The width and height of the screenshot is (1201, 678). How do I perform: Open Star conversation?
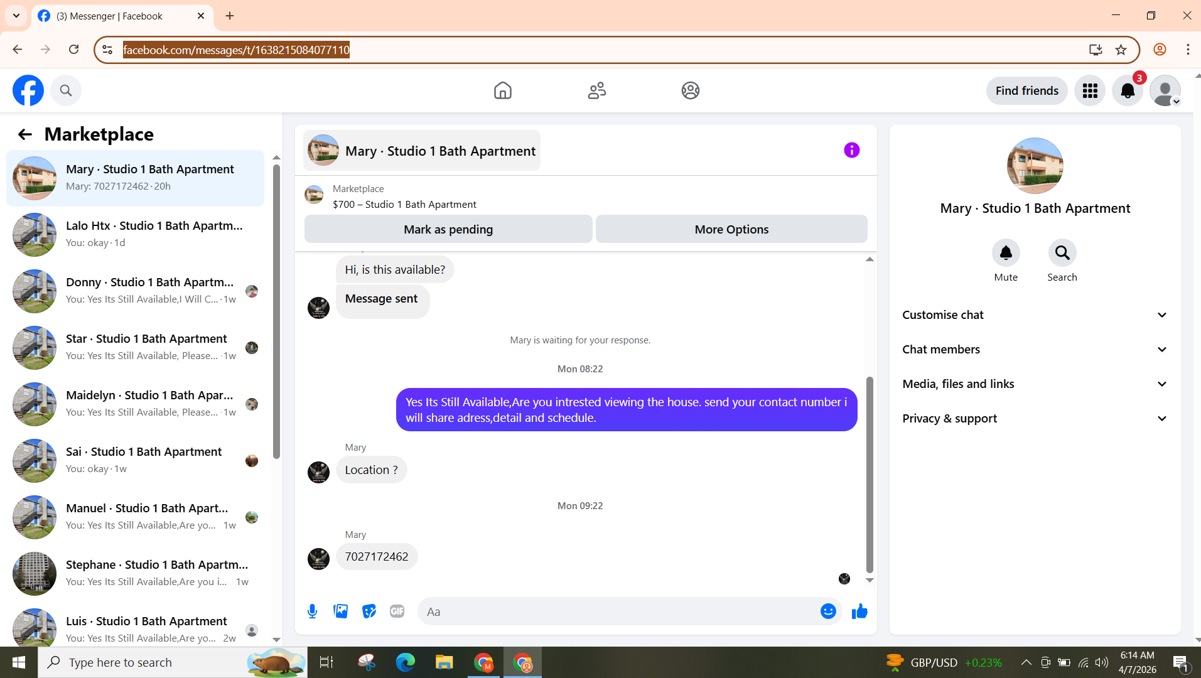click(135, 348)
